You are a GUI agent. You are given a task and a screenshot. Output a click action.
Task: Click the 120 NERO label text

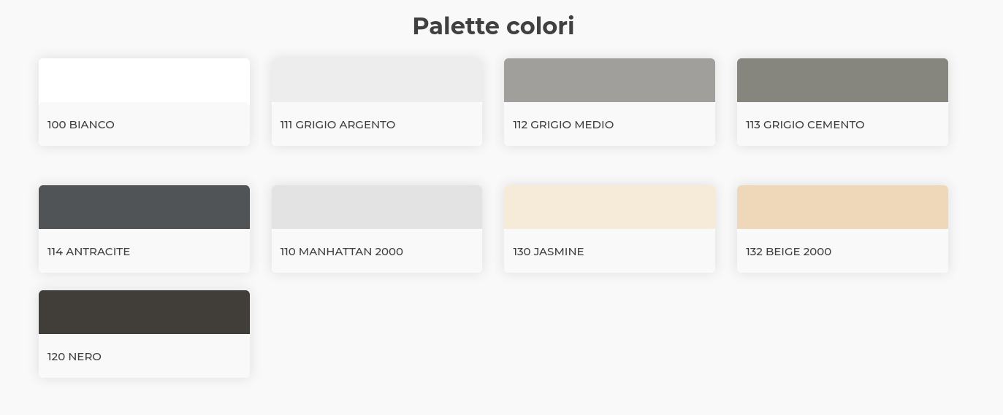pos(75,357)
